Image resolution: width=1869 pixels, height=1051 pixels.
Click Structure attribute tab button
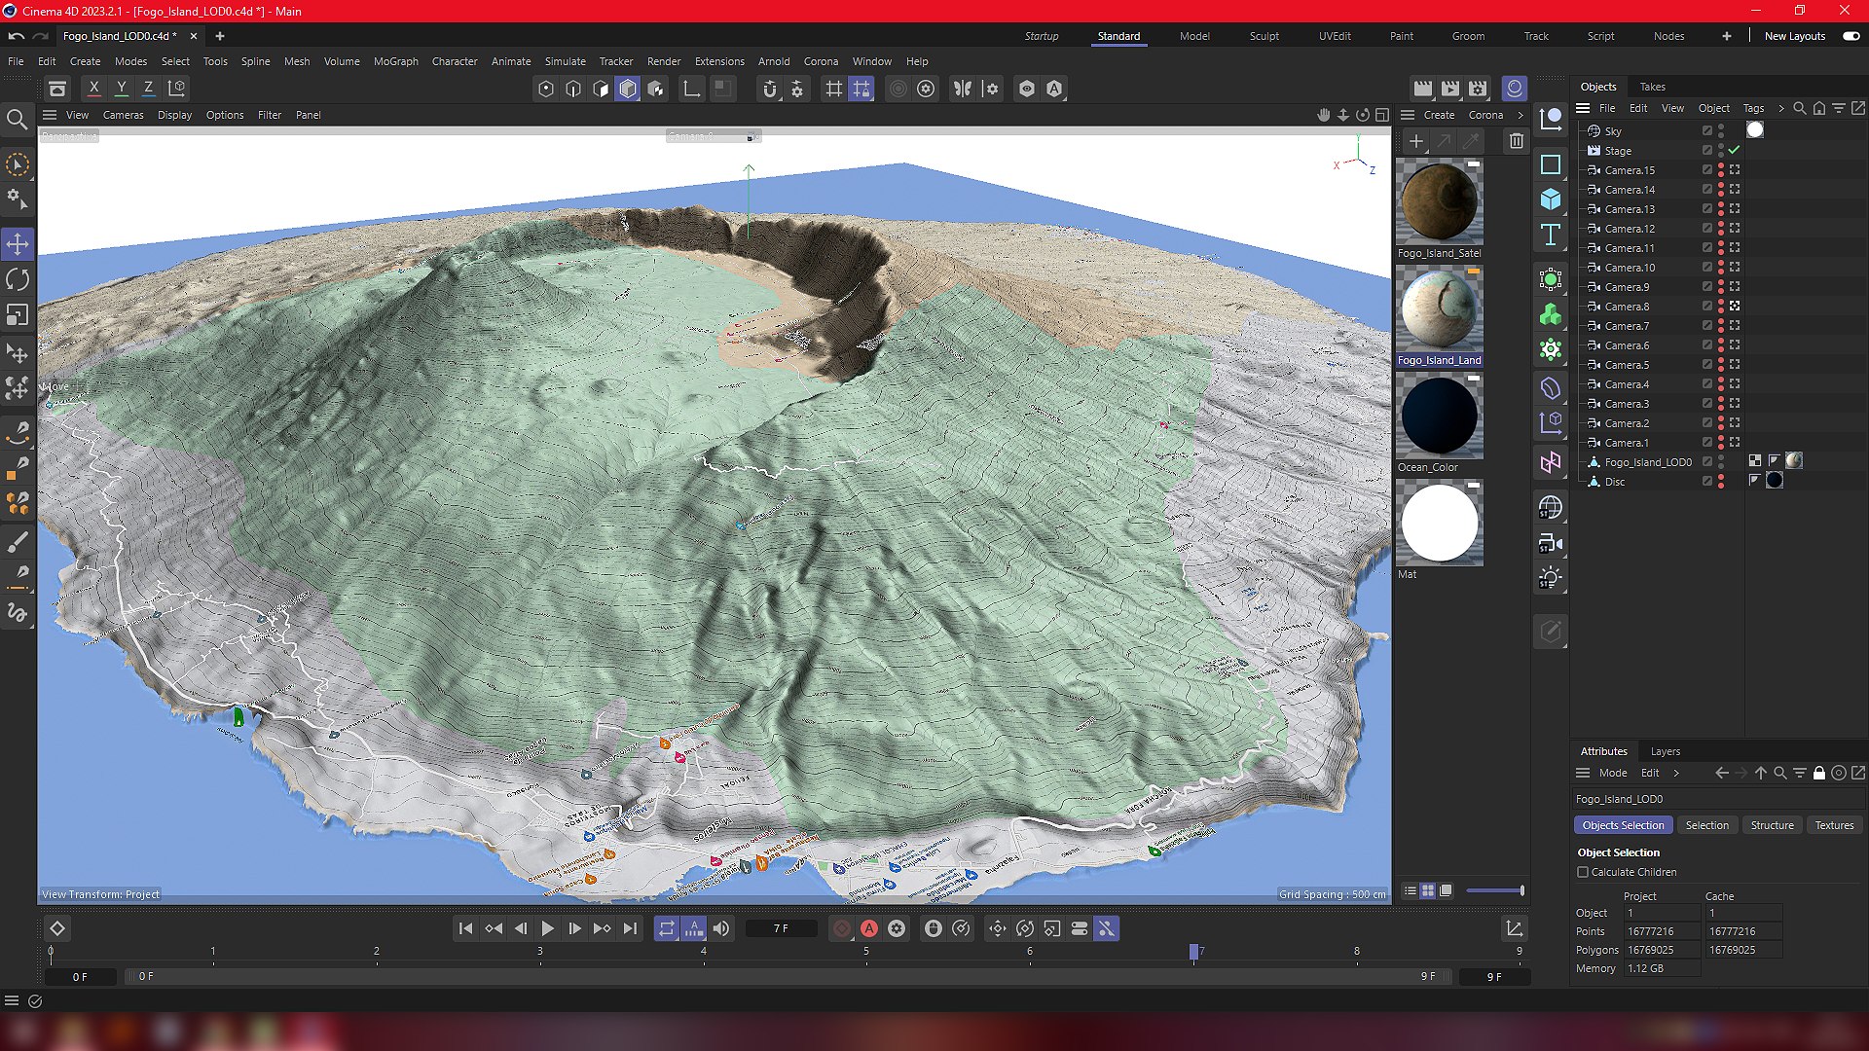pos(1772,825)
